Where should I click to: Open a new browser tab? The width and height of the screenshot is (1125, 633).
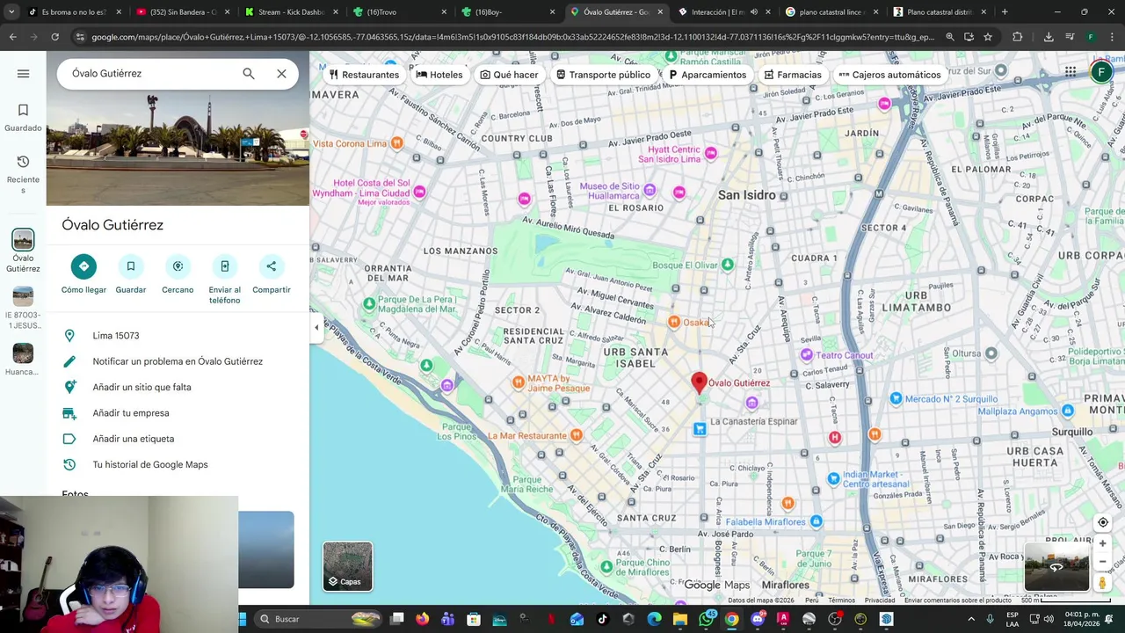[x=1005, y=12]
